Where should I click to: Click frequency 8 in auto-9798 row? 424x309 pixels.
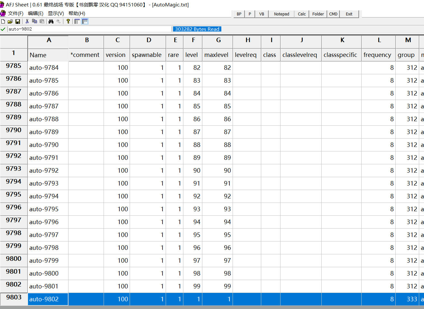point(378,248)
